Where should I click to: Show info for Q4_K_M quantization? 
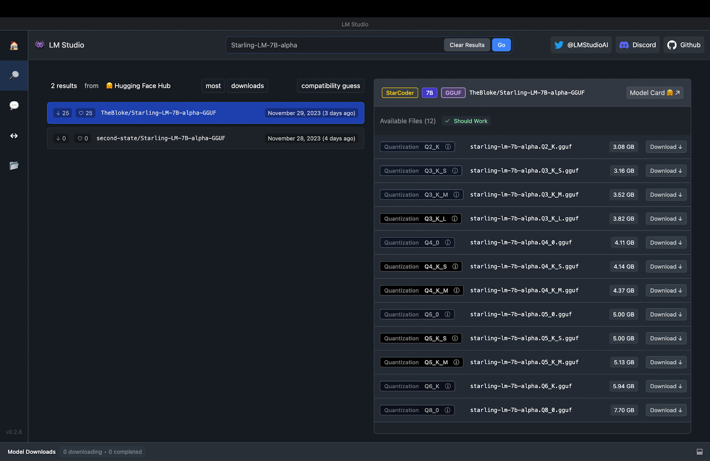456,291
